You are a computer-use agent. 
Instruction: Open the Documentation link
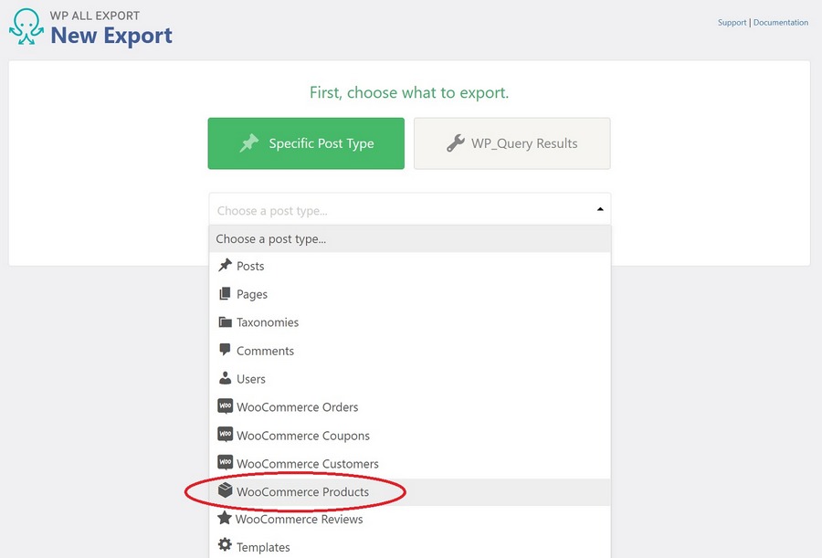[779, 22]
